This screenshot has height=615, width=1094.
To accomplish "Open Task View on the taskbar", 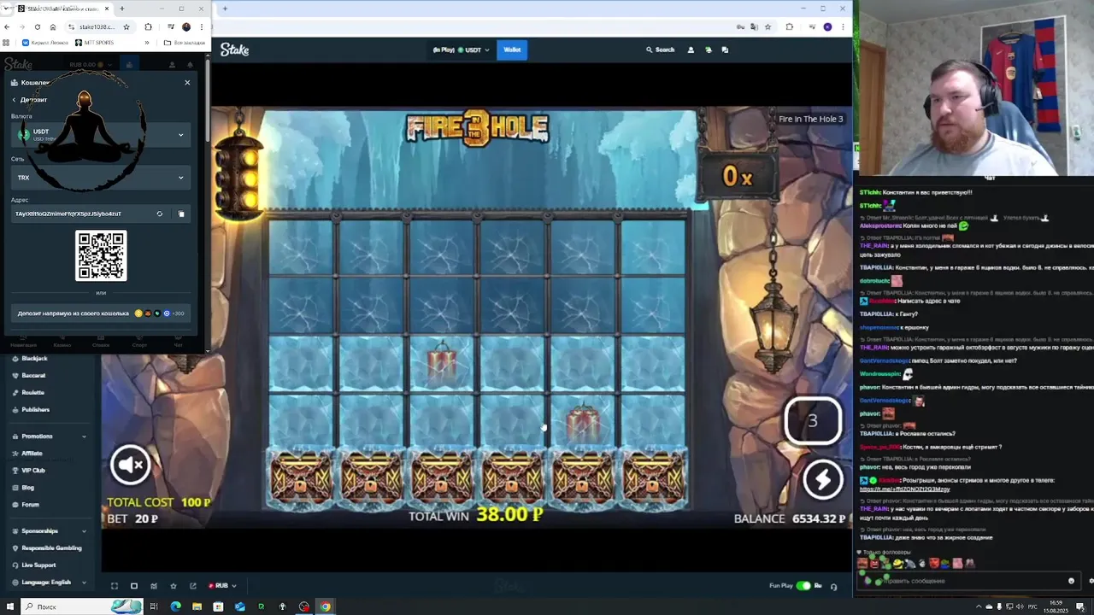I will coord(154,606).
